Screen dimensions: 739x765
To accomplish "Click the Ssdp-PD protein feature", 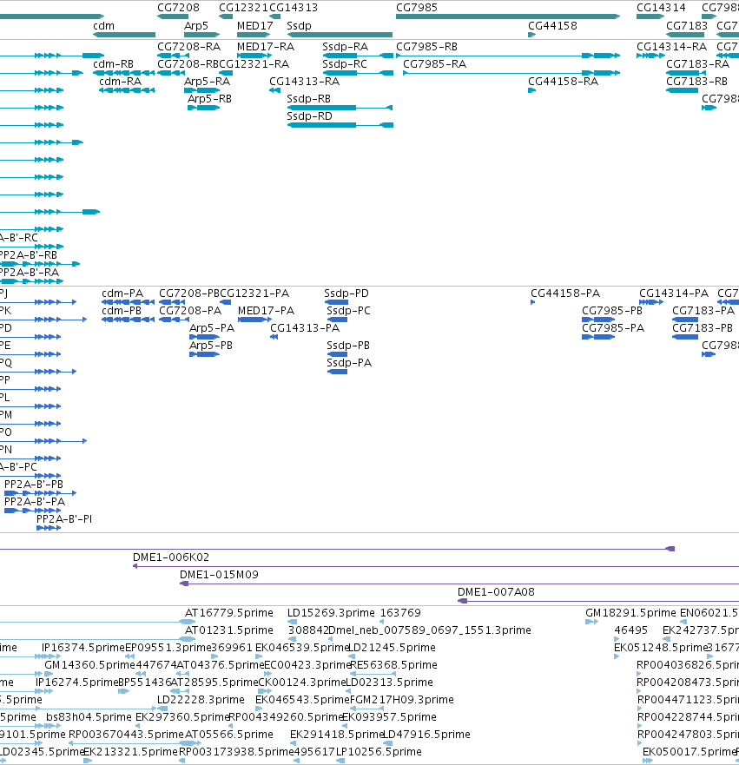I will (336, 302).
